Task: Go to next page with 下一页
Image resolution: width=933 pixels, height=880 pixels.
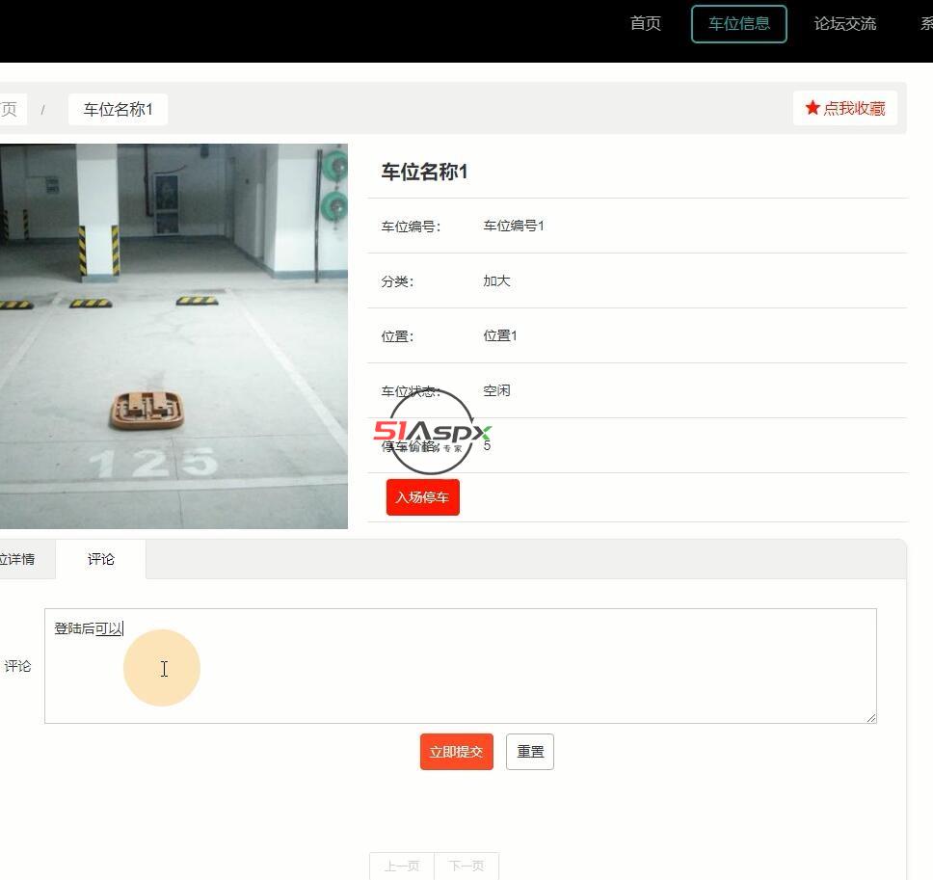Action: tap(466, 866)
